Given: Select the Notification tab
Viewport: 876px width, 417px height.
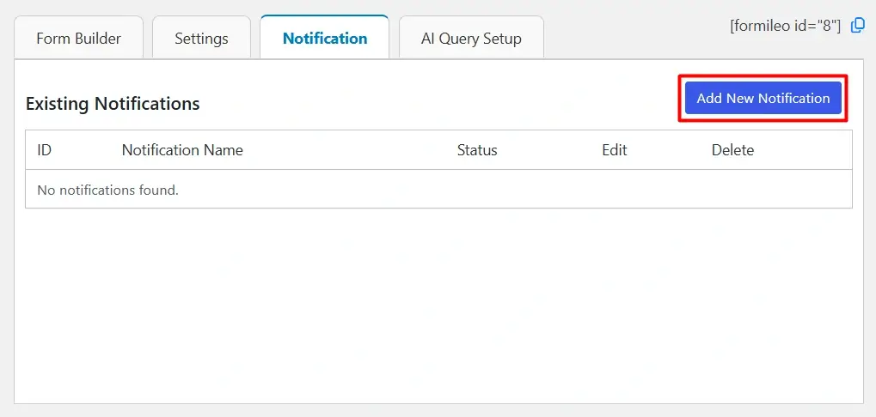Looking at the screenshot, I should pyautogui.click(x=324, y=39).
